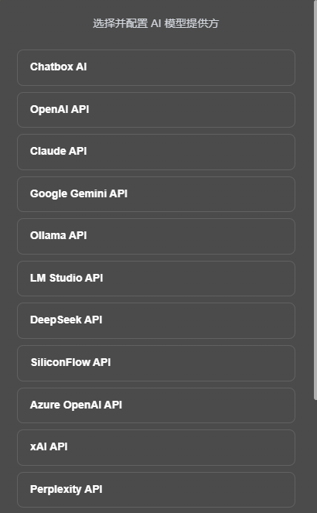Image resolution: width=317 pixels, height=513 pixels.
Task: Configure the LM Studio local provider
Action: click(x=156, y=279)
